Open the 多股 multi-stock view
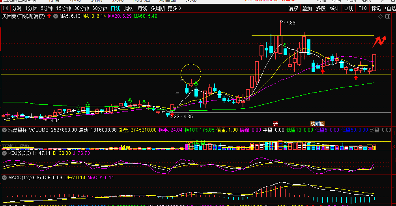This screenshot has width=396, height=206. (x=321, y=8)
